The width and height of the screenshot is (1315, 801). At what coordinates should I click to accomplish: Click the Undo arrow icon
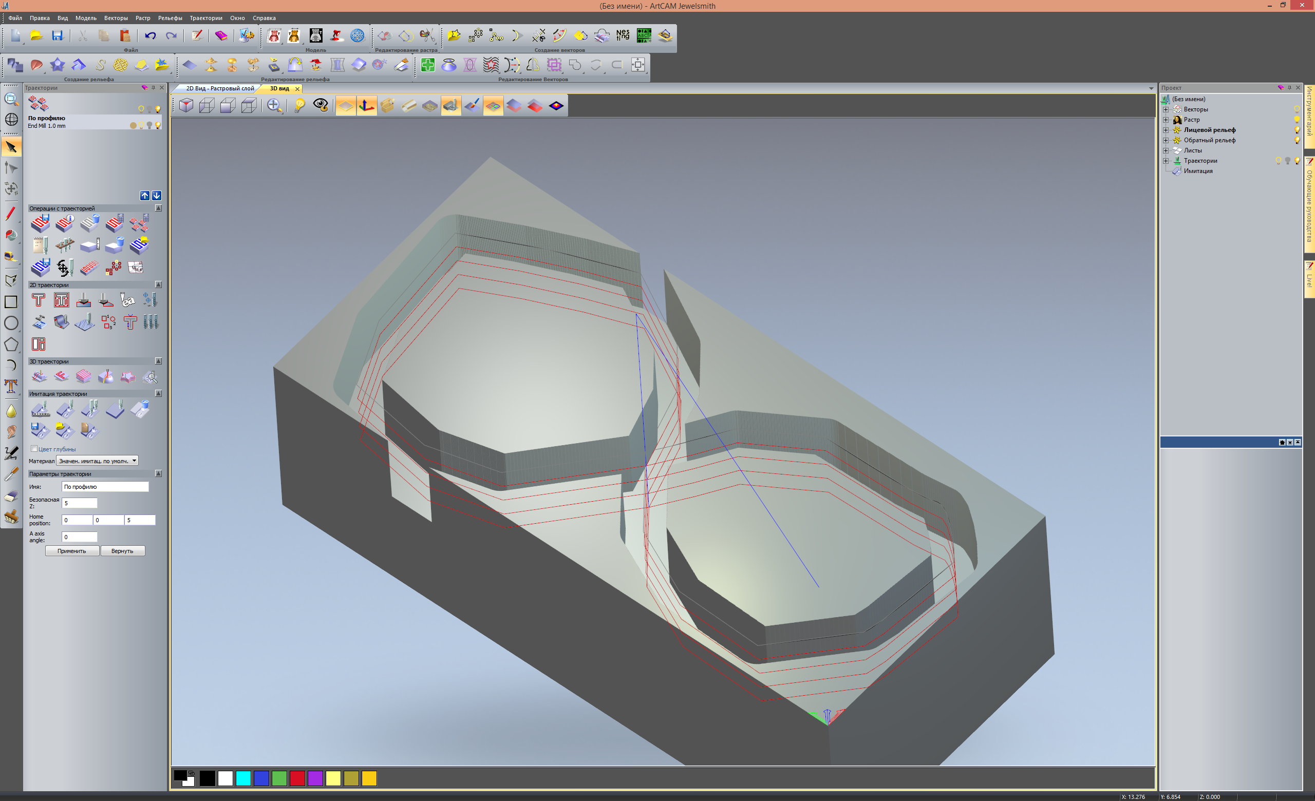click(151, 36)
